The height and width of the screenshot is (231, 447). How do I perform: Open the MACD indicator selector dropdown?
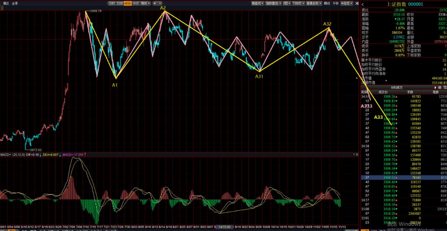pyautogui.click(x=5, y=154)
